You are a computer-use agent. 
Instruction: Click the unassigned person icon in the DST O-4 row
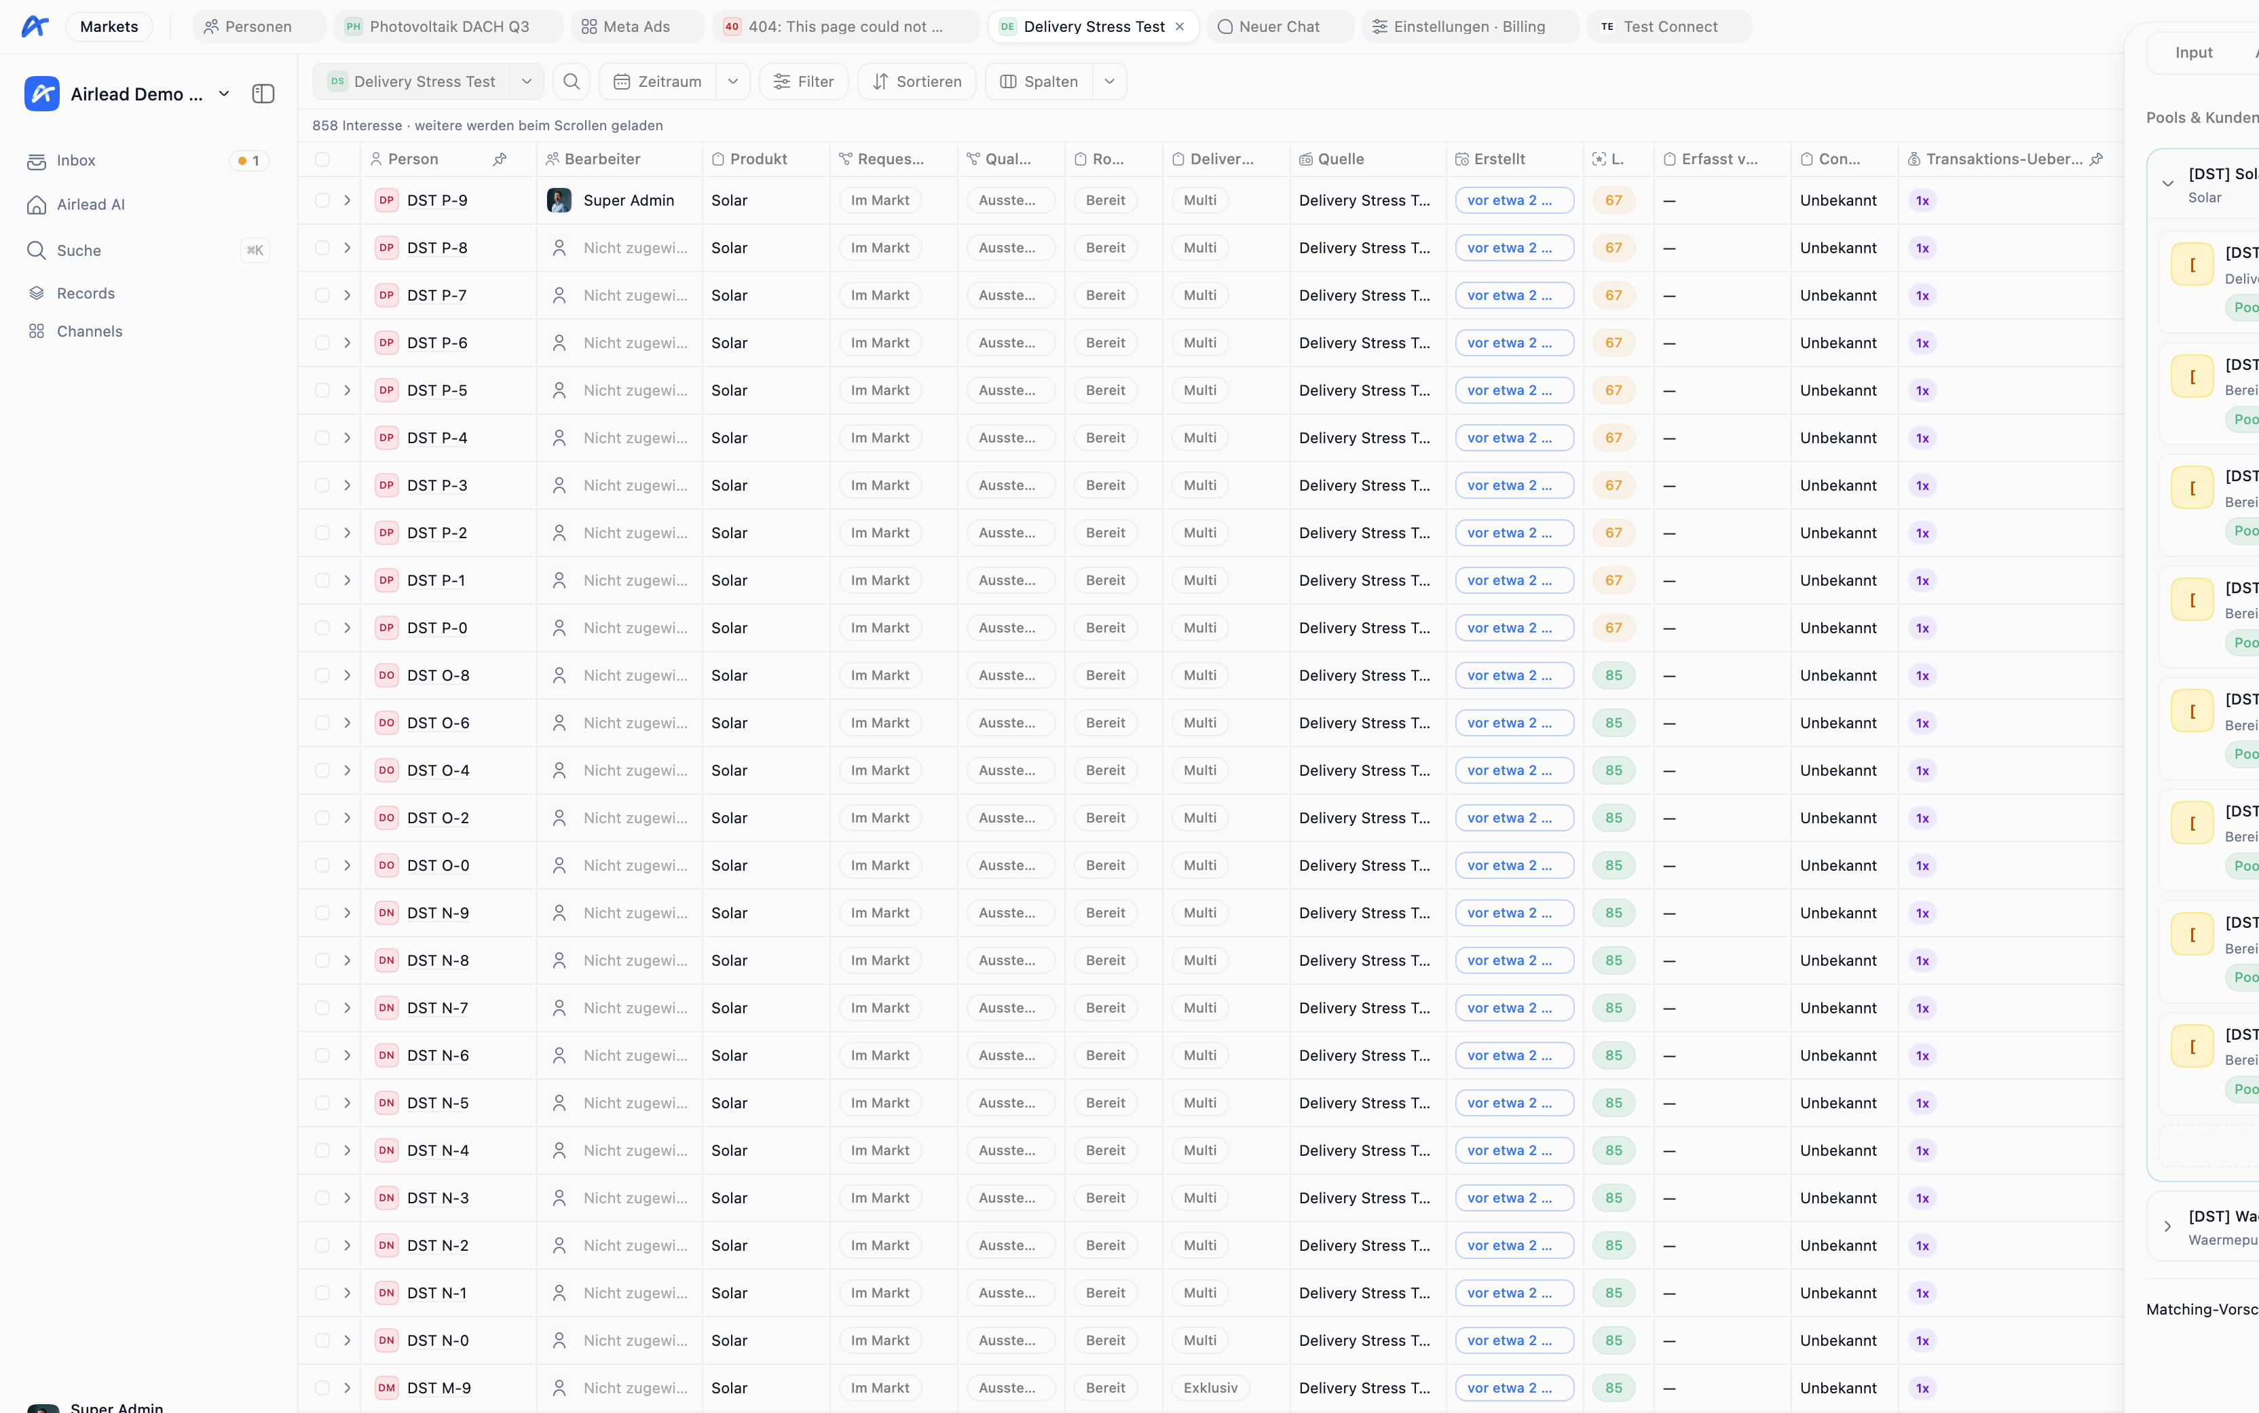pyautogui.click(x=559, y=770)
